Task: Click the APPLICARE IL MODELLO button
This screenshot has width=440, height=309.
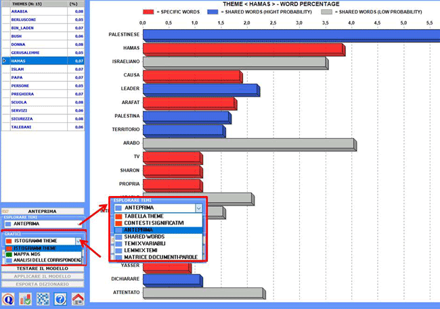Action: [x=43, y=277]
